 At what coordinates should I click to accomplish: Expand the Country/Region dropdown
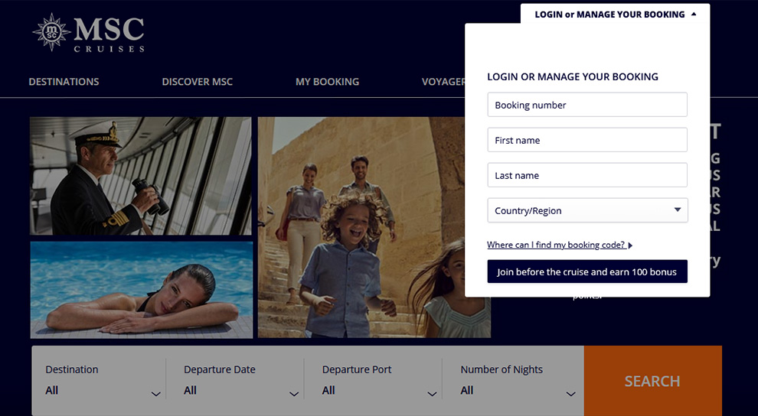pyautogui.click(x=586, y=210)
